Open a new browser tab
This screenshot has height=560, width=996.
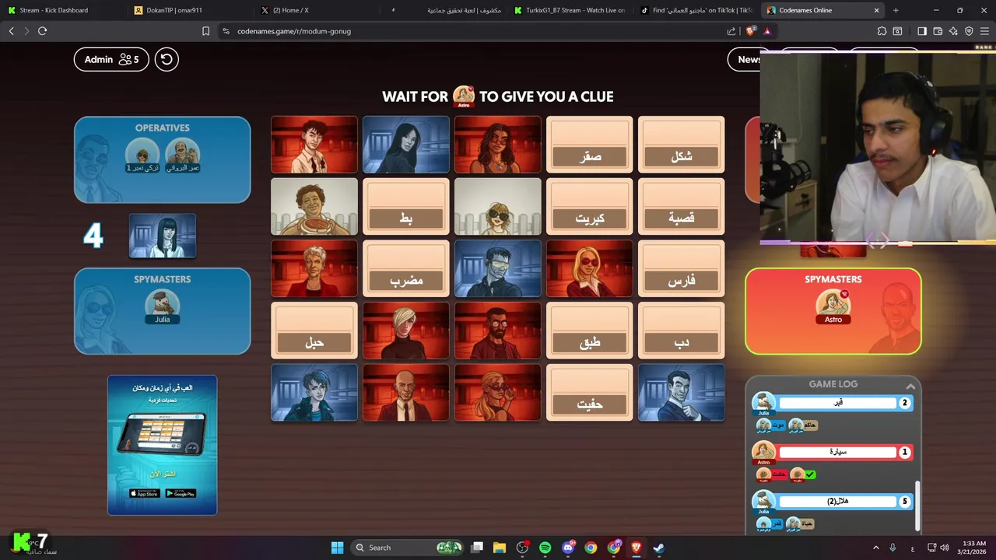tap(896, 10)
